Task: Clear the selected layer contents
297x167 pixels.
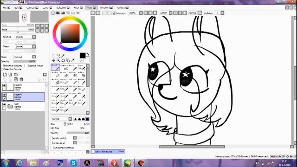Action: [16, 79]
